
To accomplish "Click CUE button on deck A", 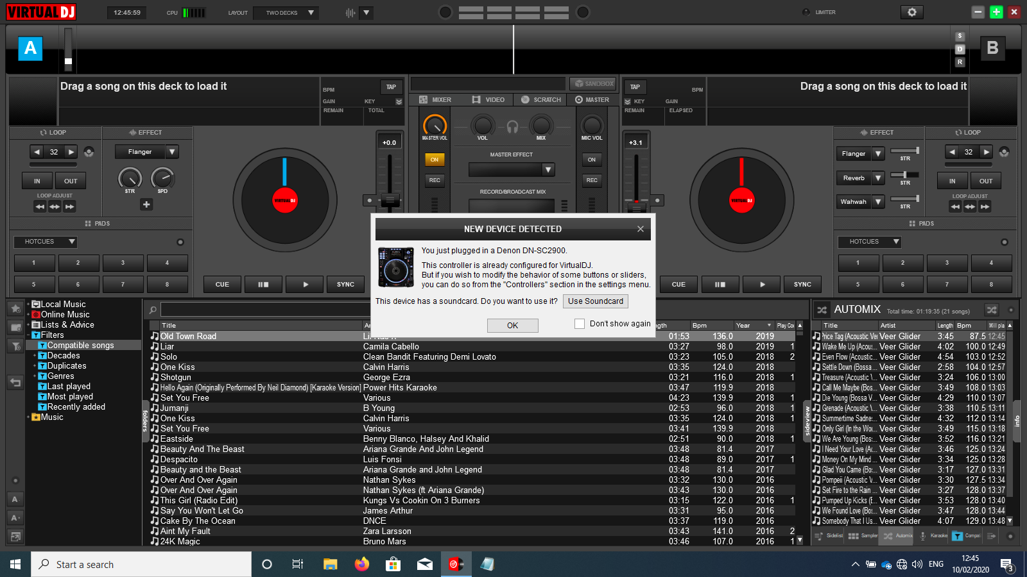I will (x=222, y=284).
